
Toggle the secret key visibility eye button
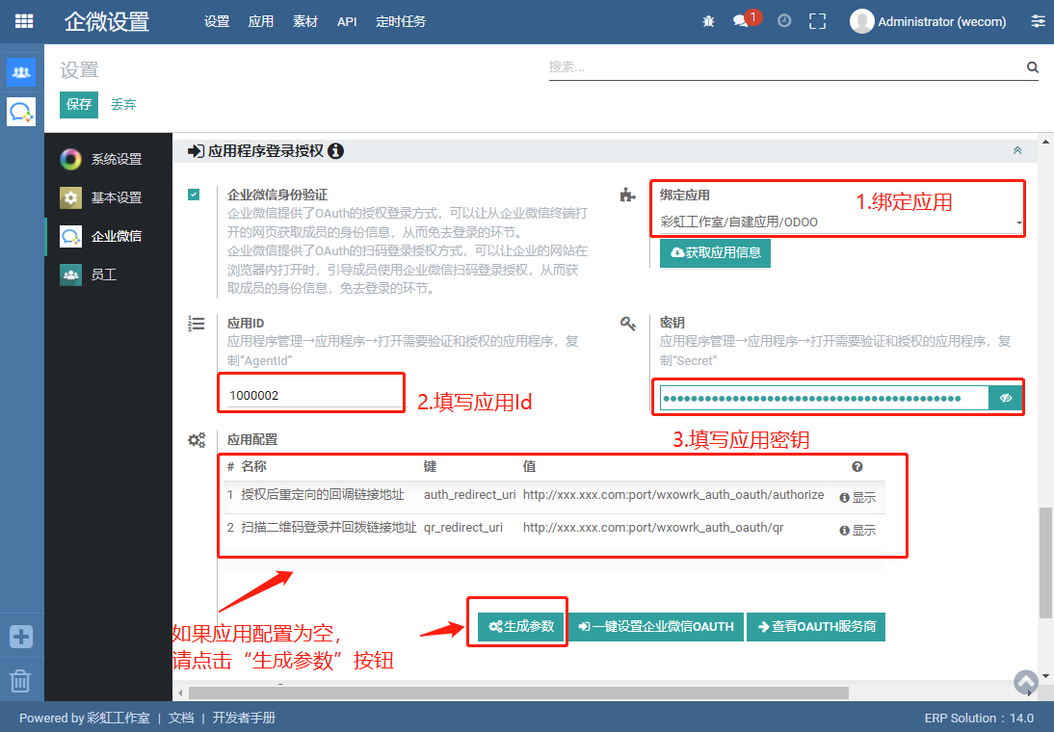[1006, 398]
